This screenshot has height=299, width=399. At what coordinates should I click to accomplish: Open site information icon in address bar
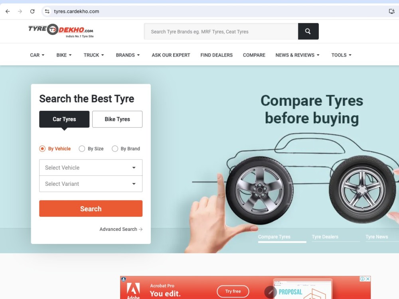47,11
